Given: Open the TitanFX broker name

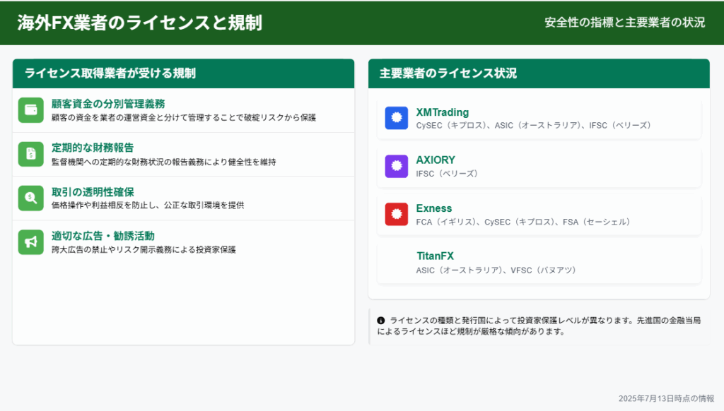Looking at the screenshot, I should coord(435,256).
